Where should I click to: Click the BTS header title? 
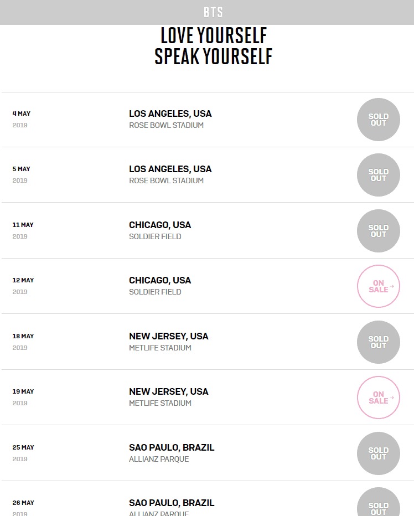point(213,12)
